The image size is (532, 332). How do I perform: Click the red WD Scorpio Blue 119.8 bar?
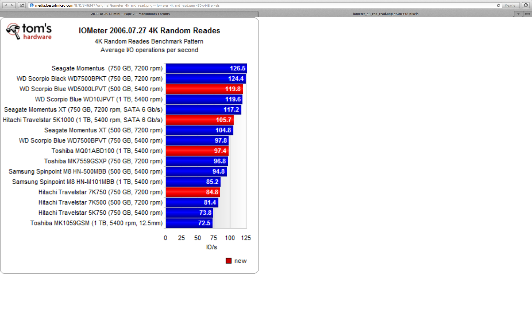[204, 89]
